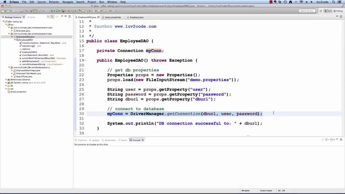
Task: Select convertRowToEmployee(ResultSet) in tree
Action: (38, 58)
